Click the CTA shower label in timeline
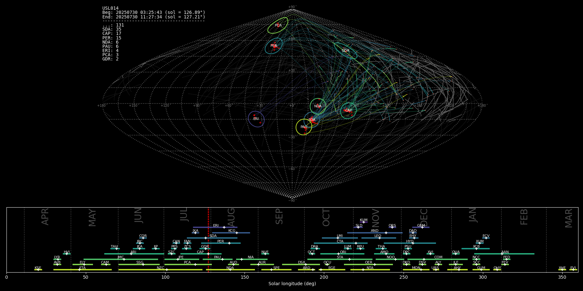This screenshot has height=291, width=583. point(340,242)
